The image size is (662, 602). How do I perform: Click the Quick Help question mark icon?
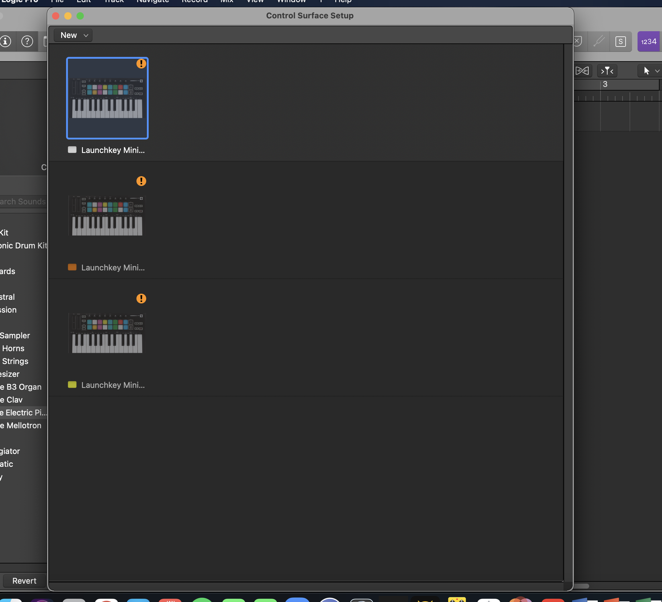click(x=27, y=41)
